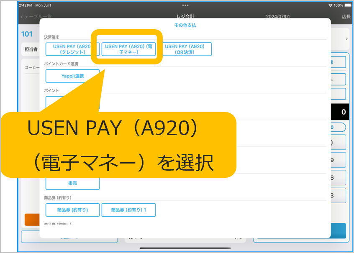Open Yappli連携 point card link
This screenshot has width=354, height=253.
pos(72,76)
